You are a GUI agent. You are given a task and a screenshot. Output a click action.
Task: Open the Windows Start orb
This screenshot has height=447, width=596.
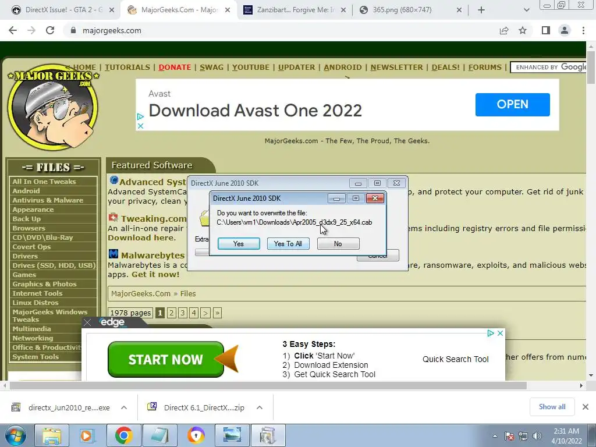tap(15, 435)
